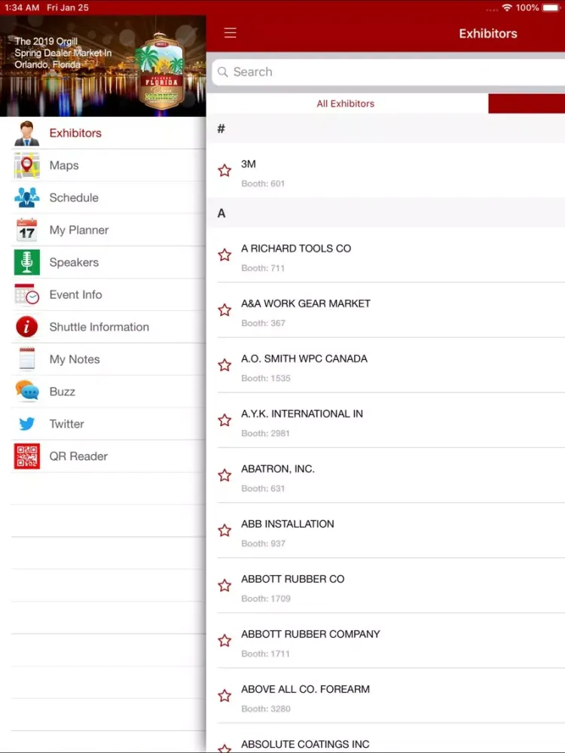The image size is (565, 753).
Task: View ABB INSTALLATION exhibitor name
Action: tap(287, 524)
